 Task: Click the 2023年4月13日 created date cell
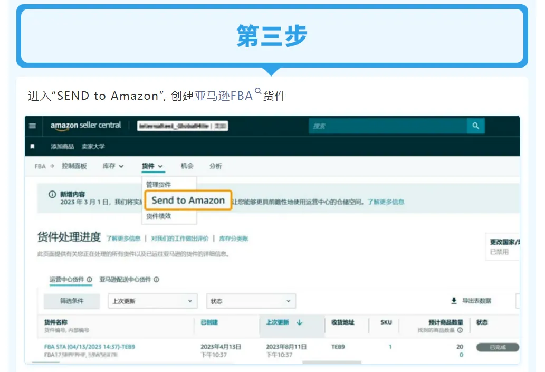tap(221, 347)
